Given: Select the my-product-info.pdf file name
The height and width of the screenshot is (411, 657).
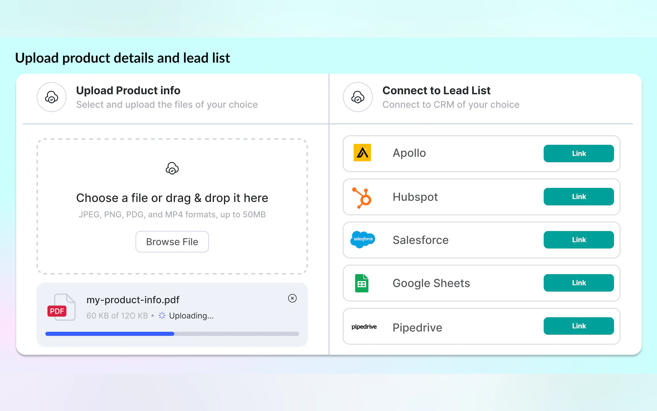Looking at the screenshot, I should (133, 300).
